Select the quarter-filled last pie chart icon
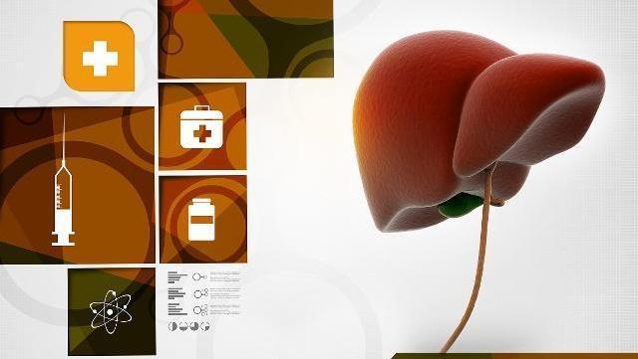Screen dimensions: 638x359 pos(205,326)
